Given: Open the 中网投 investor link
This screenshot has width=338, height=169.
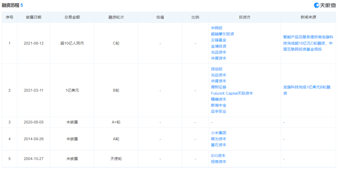Looking at the screenshot, I should [x=217, y=28].
